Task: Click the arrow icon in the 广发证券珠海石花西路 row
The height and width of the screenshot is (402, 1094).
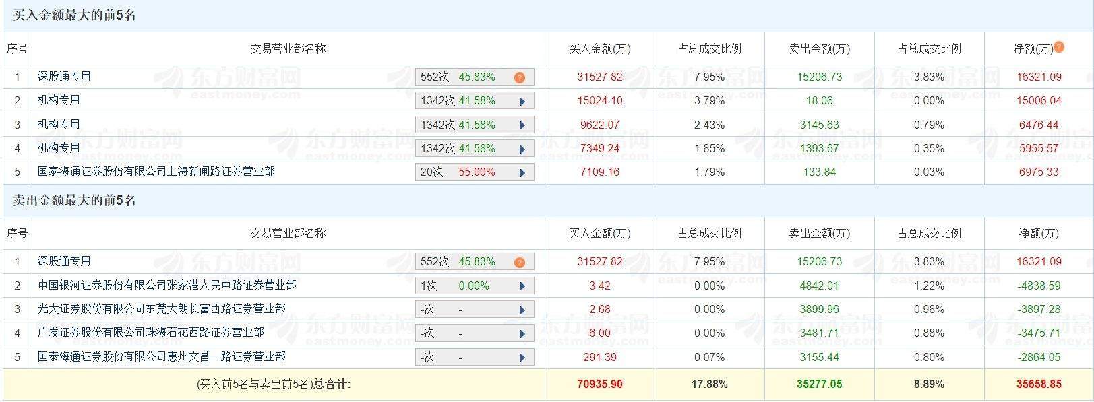Action: point(522,333)
